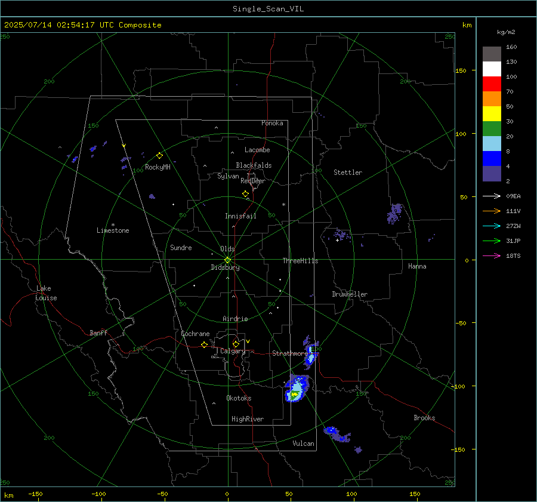537x502 pixels.
Task: Click the kg/m2 unit label
Action: pyautogui.click(x=506, y=32)
